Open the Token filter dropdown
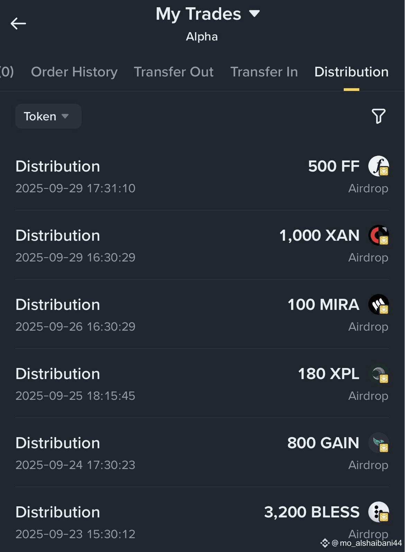This screenshot has height=552, width=405. pos(48,116)
